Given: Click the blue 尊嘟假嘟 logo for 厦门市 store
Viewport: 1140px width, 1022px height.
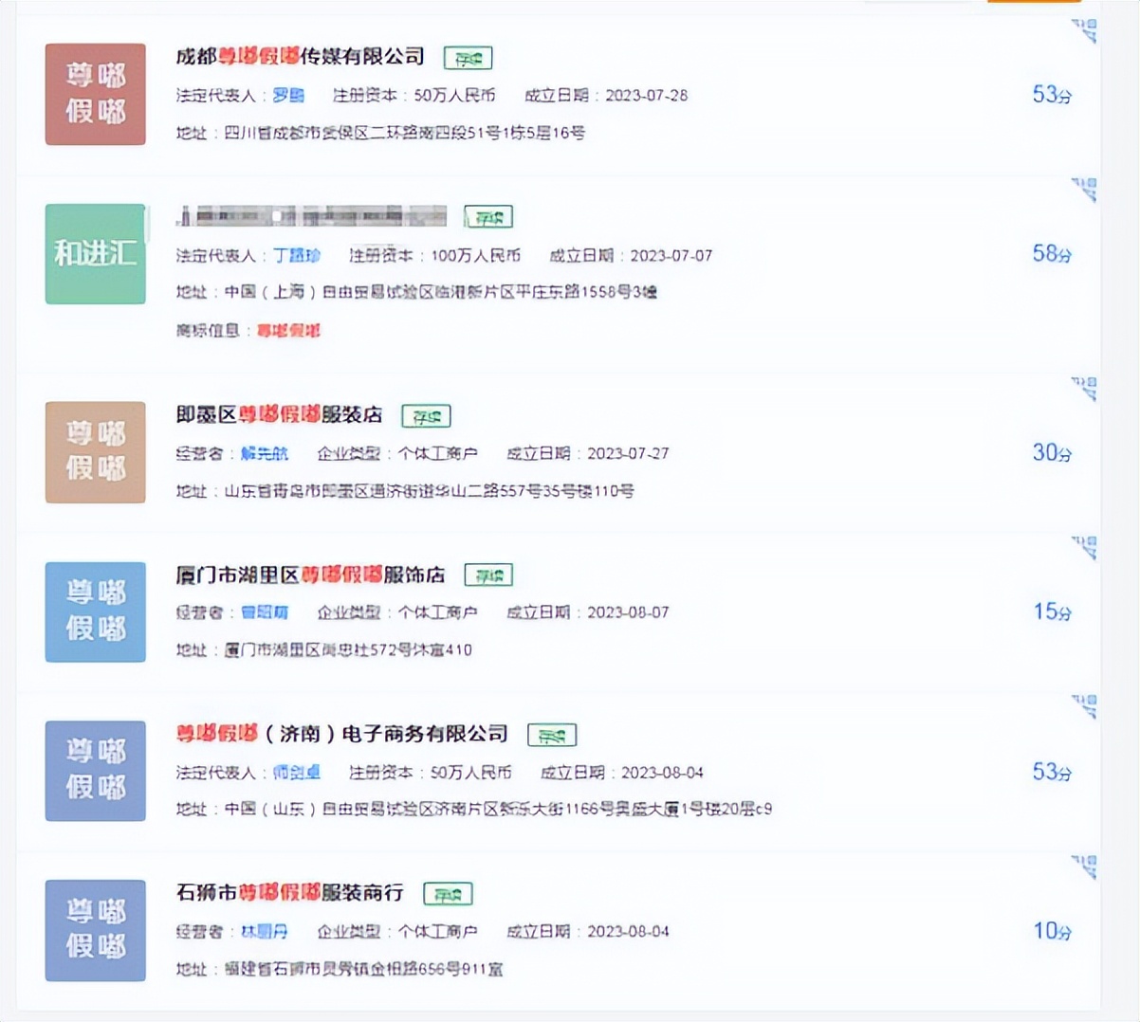Looking at the screenshot, I should tap(95, 611).
